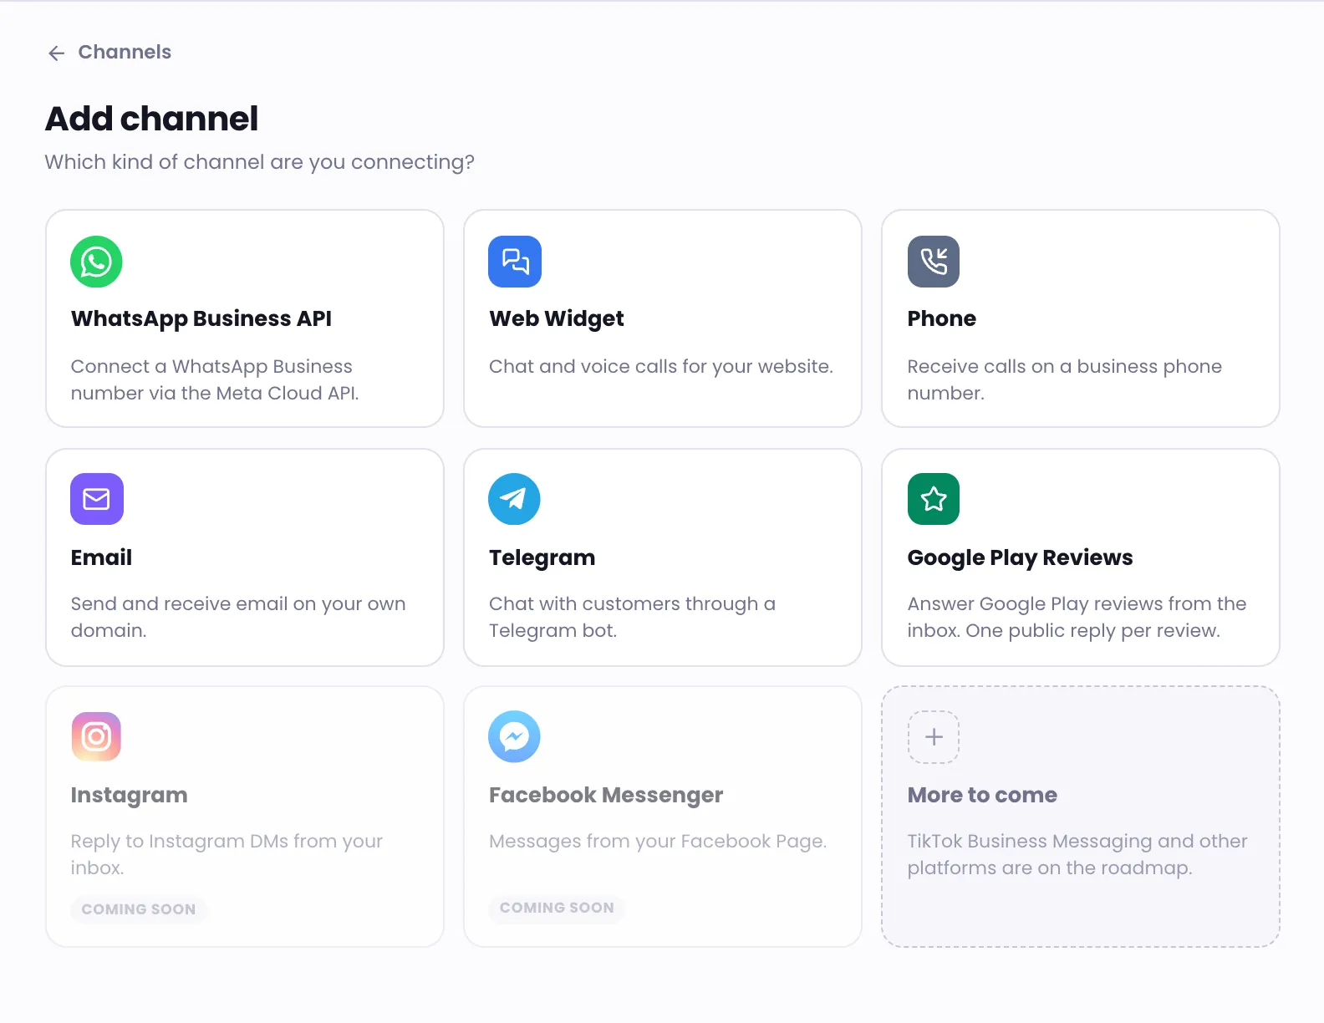This screenshot has height=1023, width=1324.
Task: Select the blue Web Widget chat icon
Action: (x=515, y=262)
